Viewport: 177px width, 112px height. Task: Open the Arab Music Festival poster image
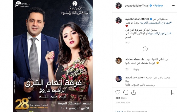[x=53, y=56]
